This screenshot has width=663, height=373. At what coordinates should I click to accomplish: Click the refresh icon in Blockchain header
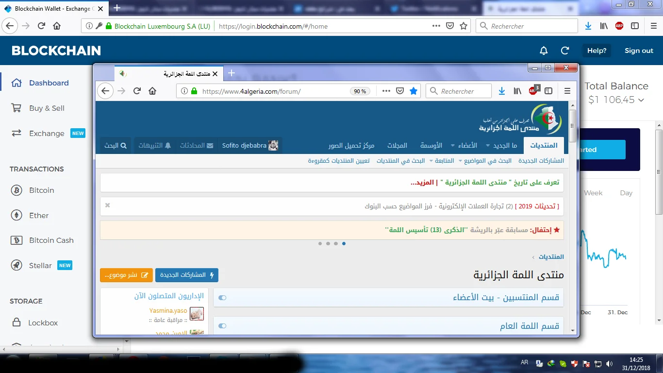coord(565,51)
